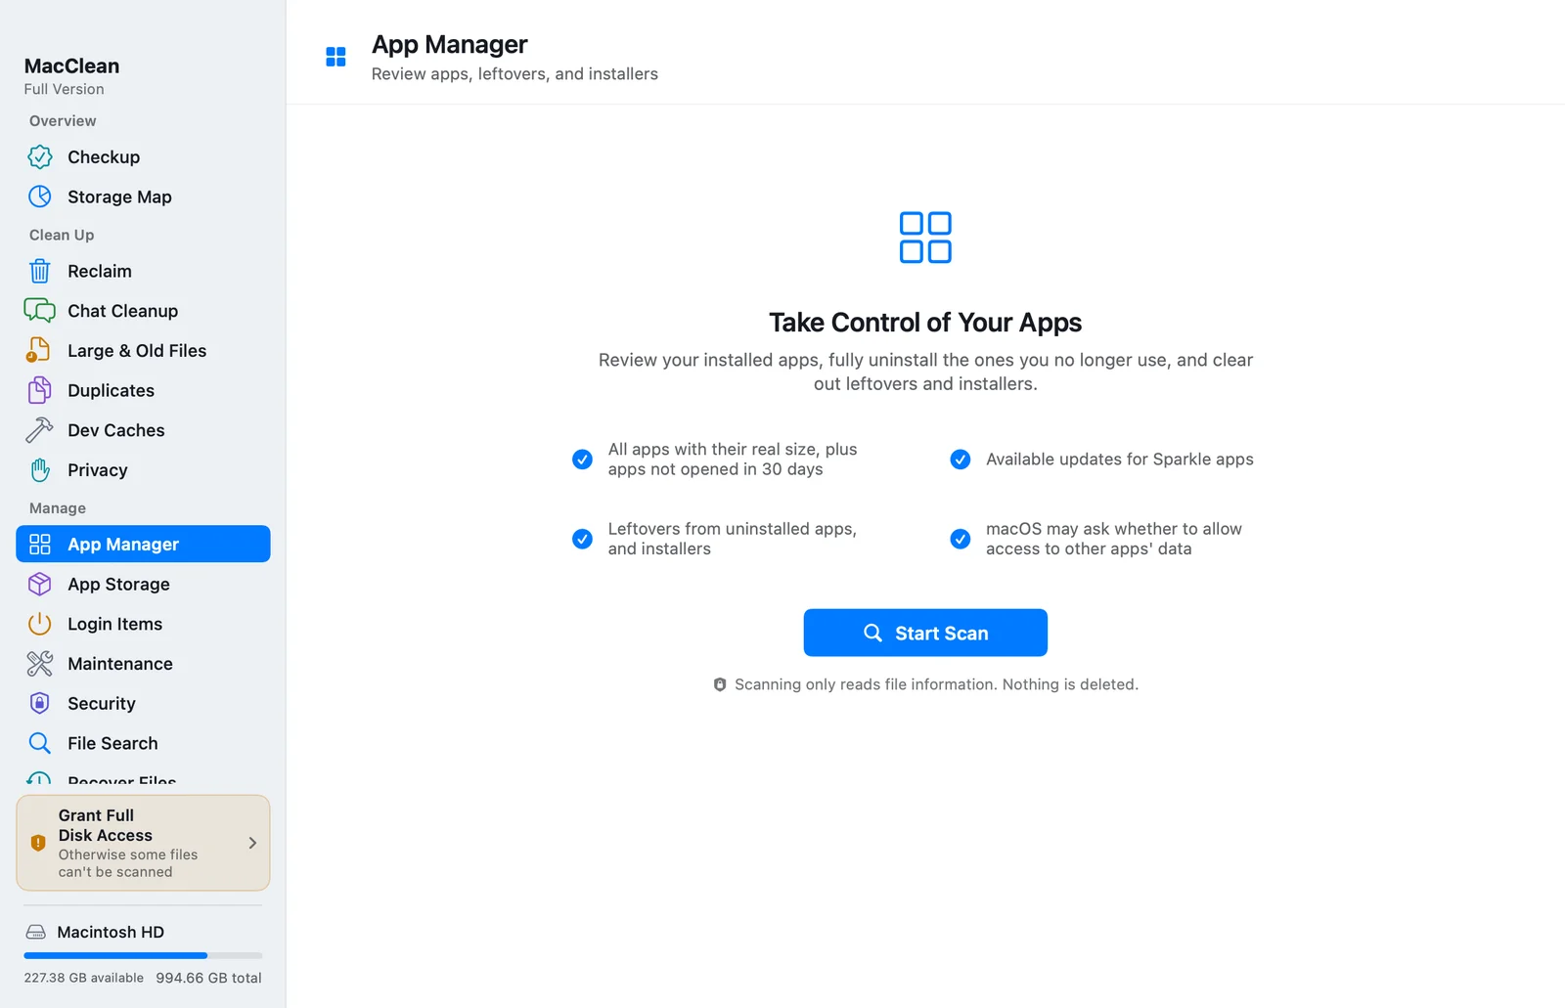Screen dimensions: 1565x1008
Task: Open Large & Old Files
Action: pos(143,350)
